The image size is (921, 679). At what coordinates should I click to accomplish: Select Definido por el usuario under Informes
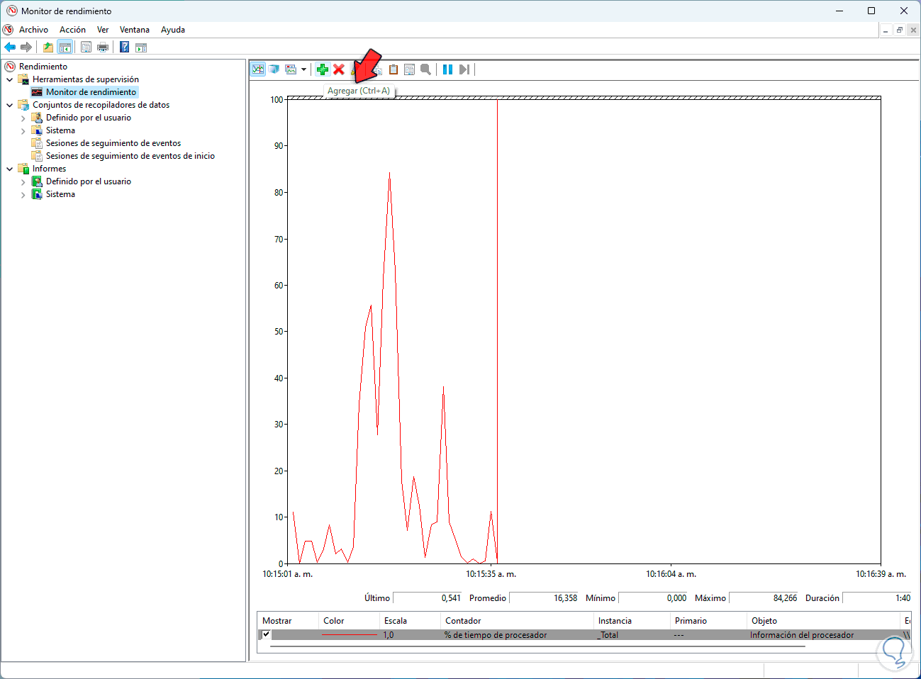click(89, 181)
